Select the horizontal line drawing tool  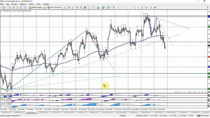click(127, 8)
